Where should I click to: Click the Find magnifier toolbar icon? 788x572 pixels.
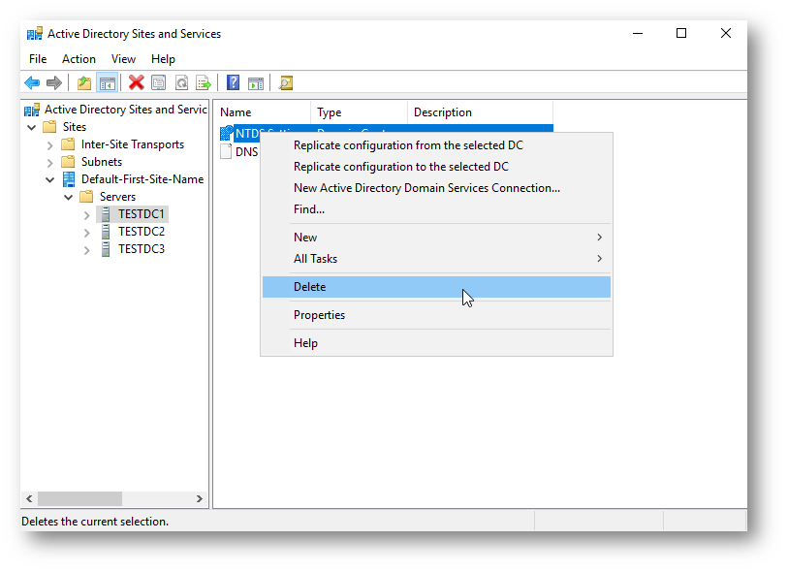pos(286,83)
